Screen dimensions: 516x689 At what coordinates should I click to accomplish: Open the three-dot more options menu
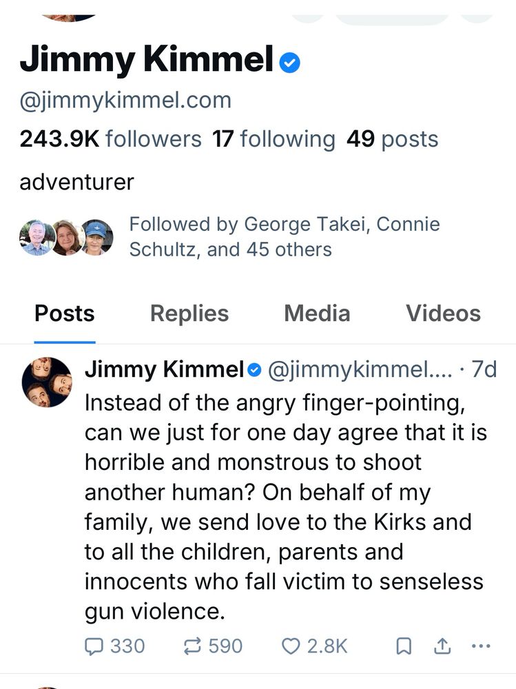tap(479, 646)
